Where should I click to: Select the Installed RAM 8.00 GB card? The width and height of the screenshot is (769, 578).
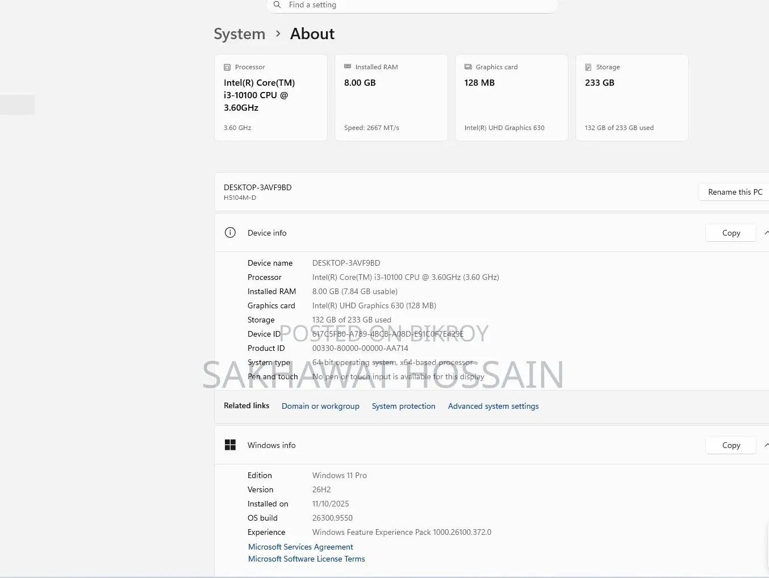click(x=391, y=98)
